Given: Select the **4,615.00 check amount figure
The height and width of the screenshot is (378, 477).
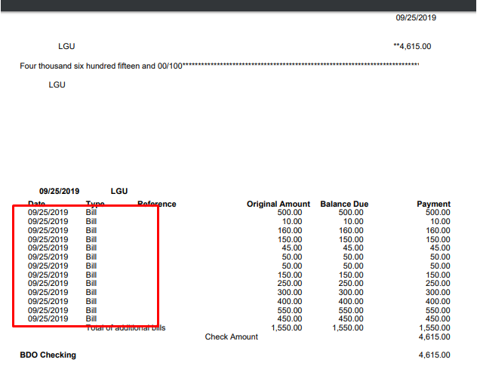Looking at the screenshot, I should 412,46.
